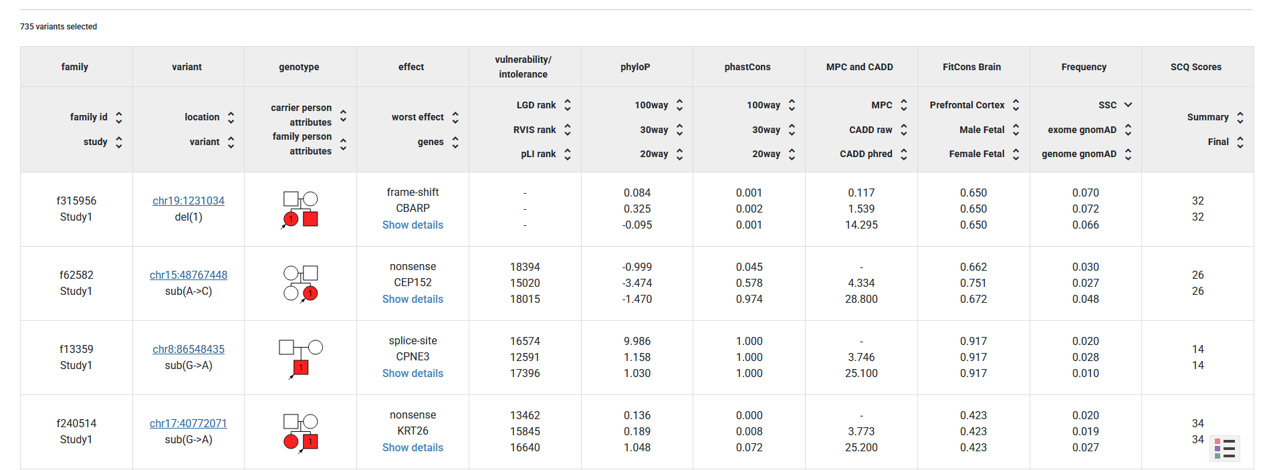Screen dimensions: 1271x470
Task: Click the family column header
Action: (x=75, y=67)
